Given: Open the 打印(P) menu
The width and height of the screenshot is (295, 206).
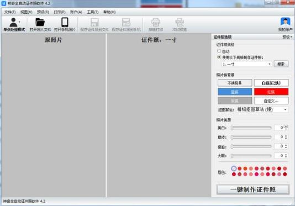Looking at the screenshot, I should point(60,12).
